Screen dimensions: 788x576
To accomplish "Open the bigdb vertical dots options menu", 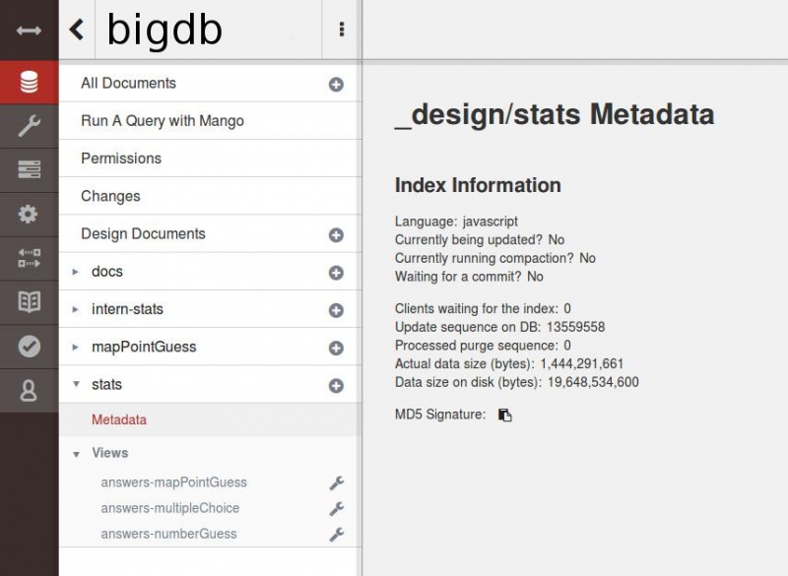I will tap(342, 30).
